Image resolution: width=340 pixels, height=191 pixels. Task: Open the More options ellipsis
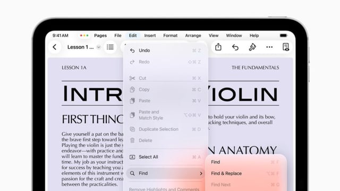[x=269, y=47]
